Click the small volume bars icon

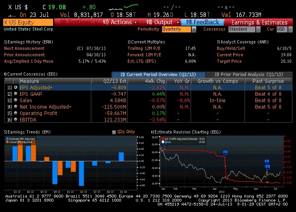[12, 16]
